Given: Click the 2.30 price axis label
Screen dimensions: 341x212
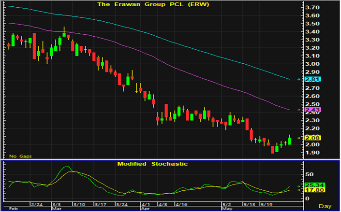Looking at the screenshot, I should click(x=312, y=120).
